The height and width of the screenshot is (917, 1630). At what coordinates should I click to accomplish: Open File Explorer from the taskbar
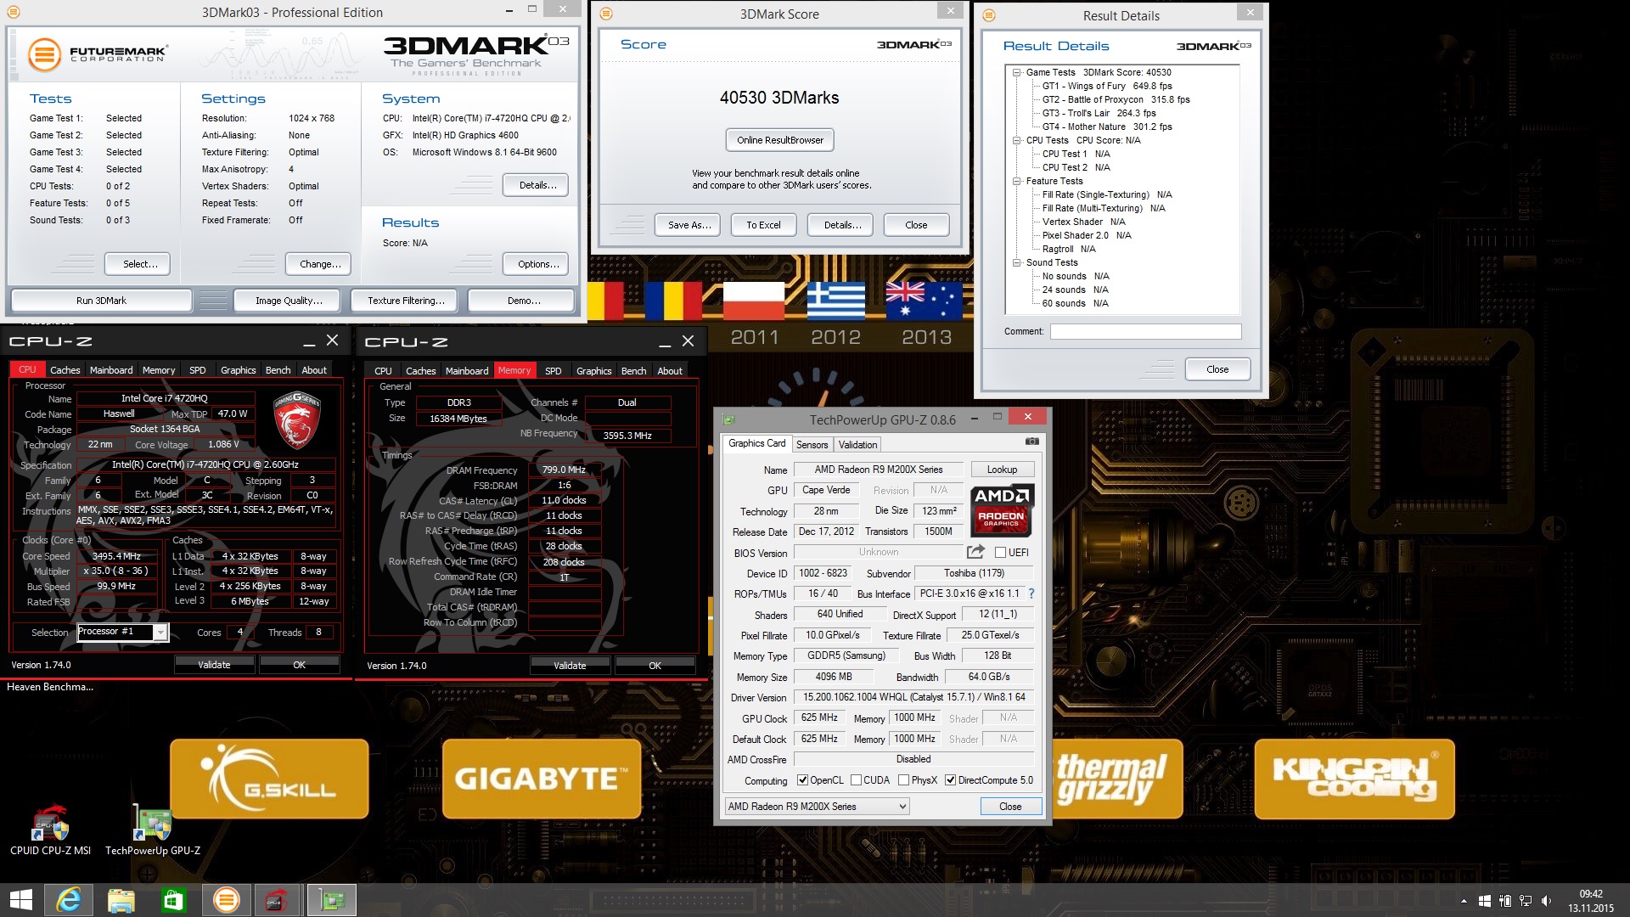(x=121, y=900)
